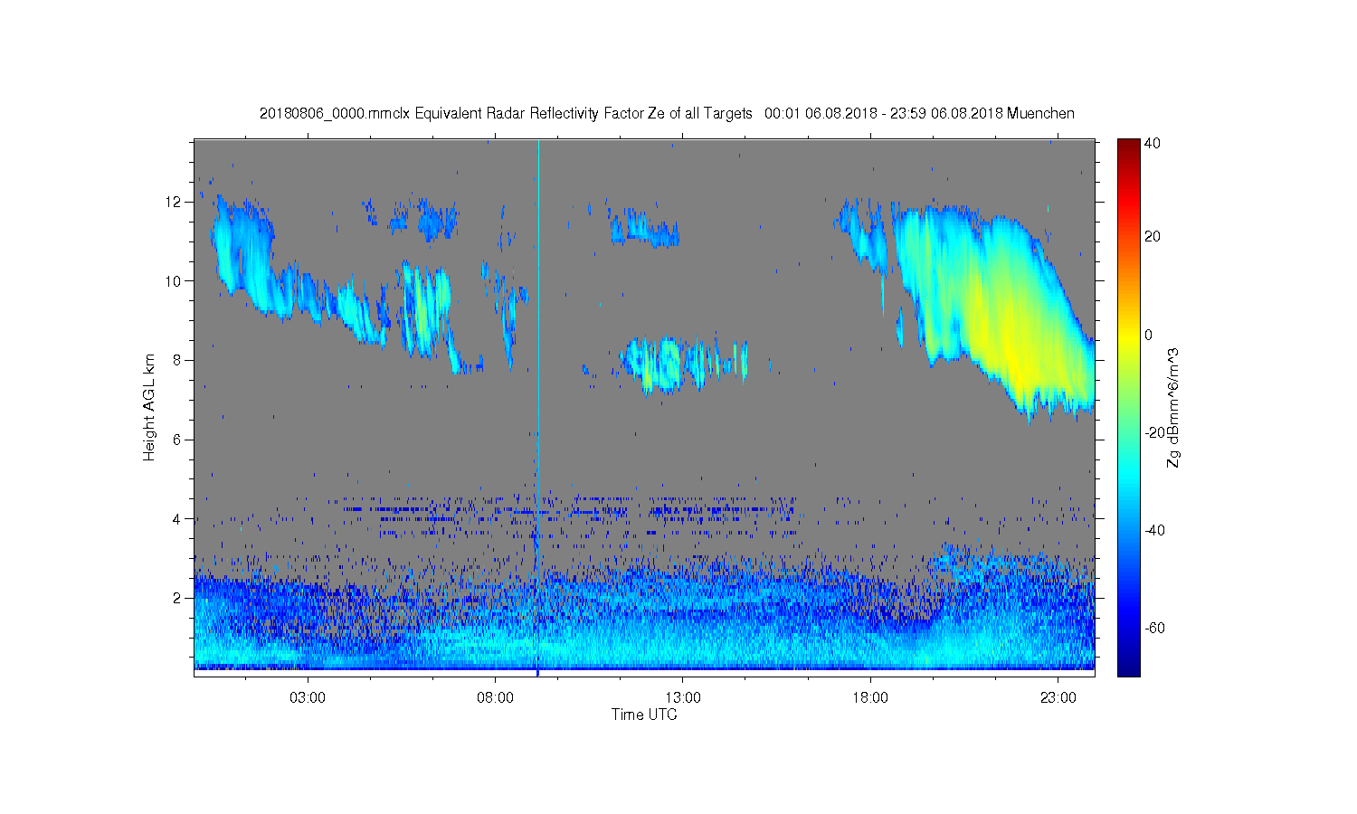This screenshot has height=814, width=1357.
Task: Click the colorbar label '40'
Action: tap(1153, 143)
